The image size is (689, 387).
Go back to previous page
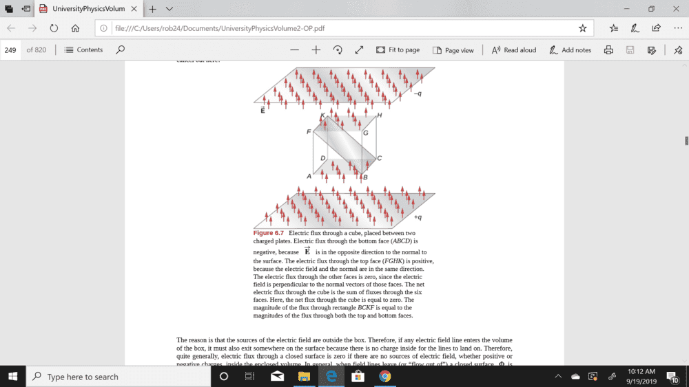click(11, 28)
